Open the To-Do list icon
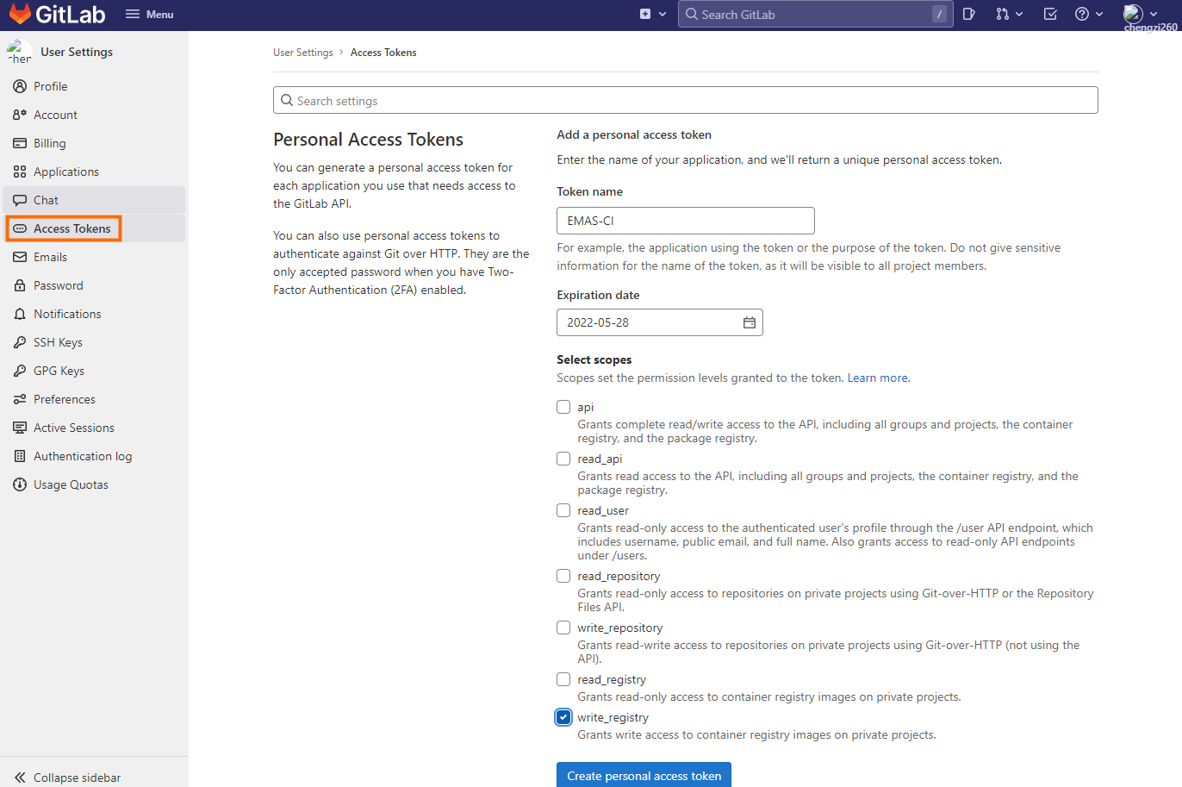The height and width of the screenshot is (787, 1182). coord(1050,14)
